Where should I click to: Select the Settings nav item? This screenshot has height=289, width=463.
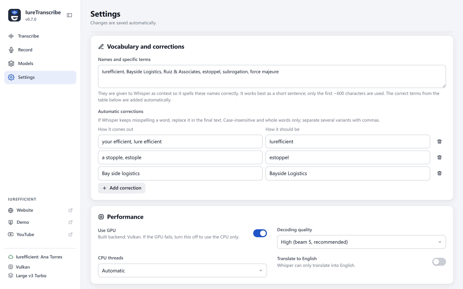(x=40, y=77)
